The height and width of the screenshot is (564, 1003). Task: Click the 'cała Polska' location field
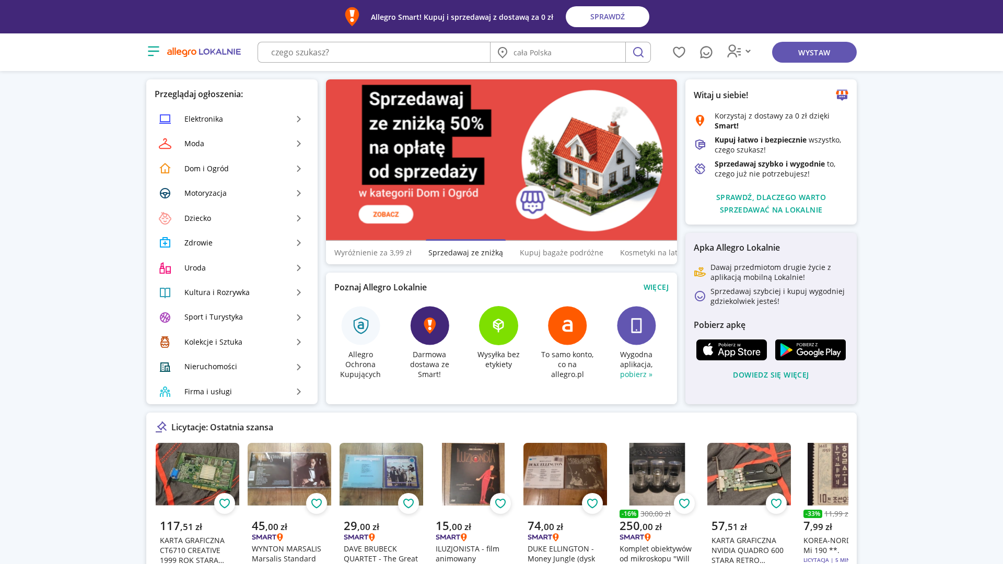coord(558,52)
